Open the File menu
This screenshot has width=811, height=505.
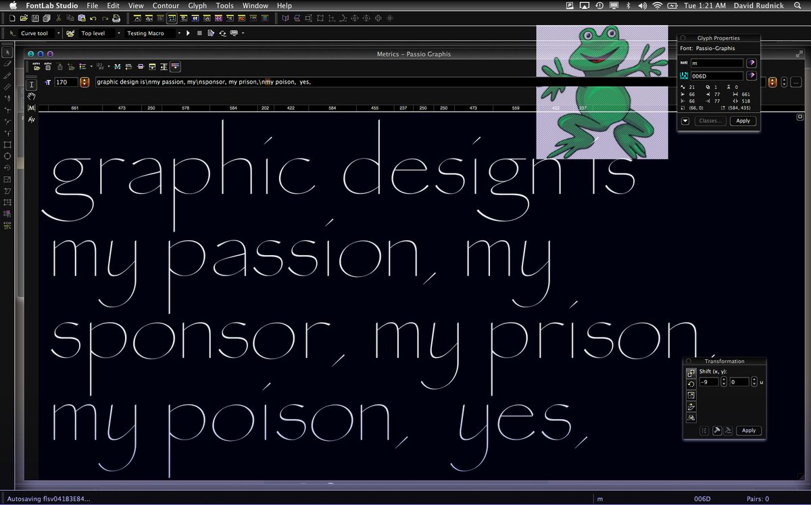coord(93,5)
